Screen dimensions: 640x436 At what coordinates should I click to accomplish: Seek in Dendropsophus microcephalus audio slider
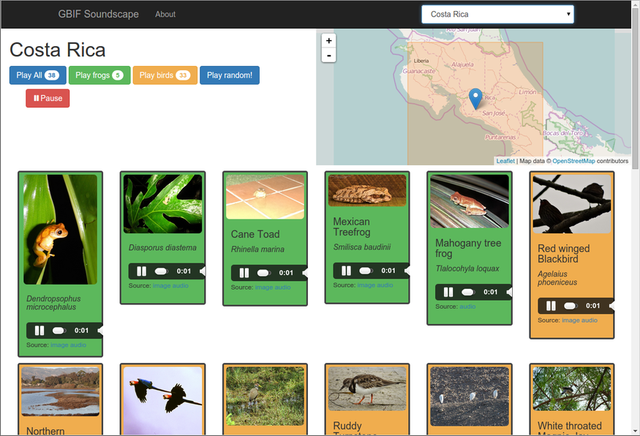[59, 330]
